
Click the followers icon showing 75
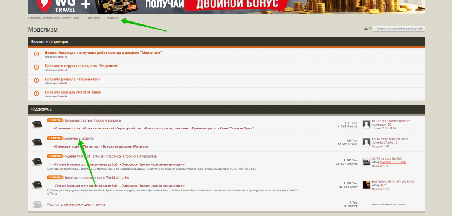pos(366,29)
